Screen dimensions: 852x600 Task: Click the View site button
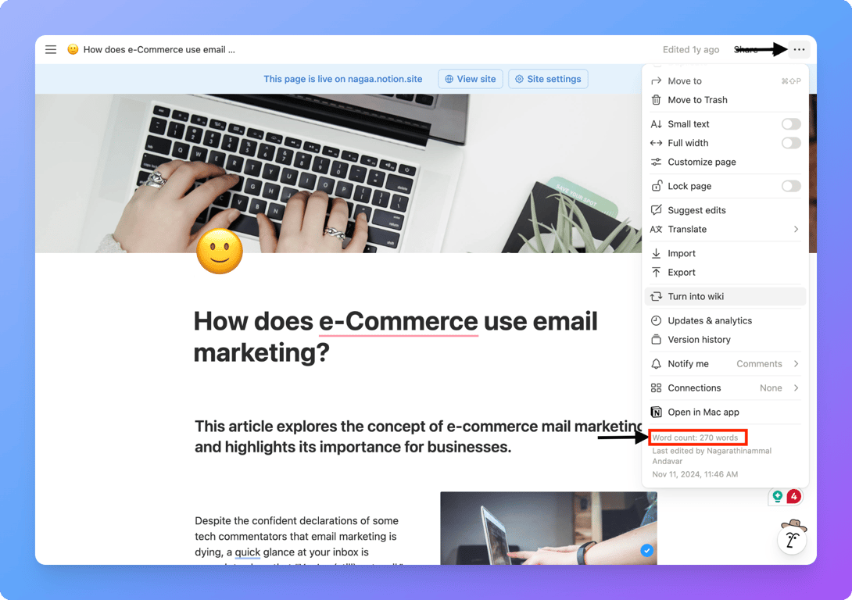(471, 79)
